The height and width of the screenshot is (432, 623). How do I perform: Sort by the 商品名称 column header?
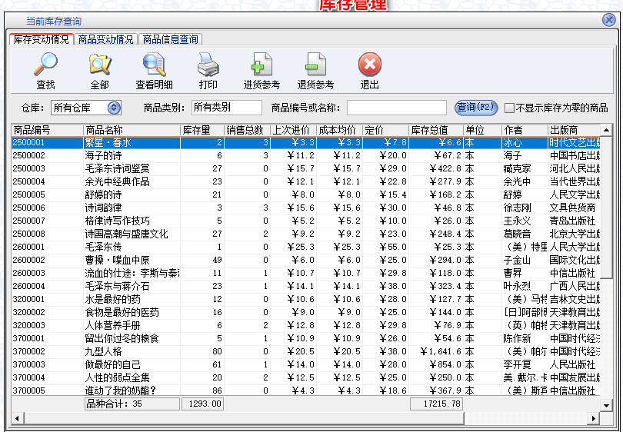[x=132, y=130]
